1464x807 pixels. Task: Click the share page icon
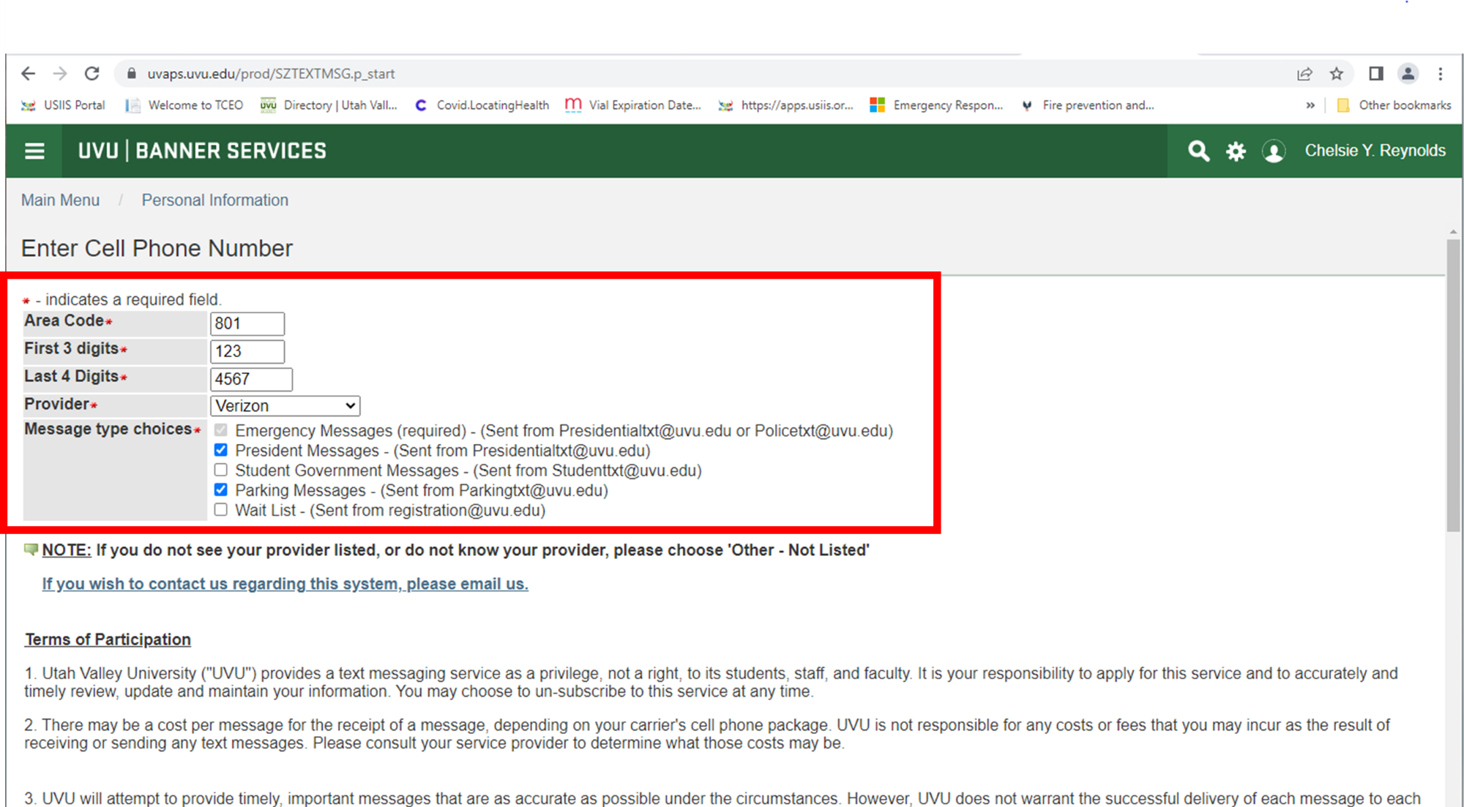(1304, 74)
